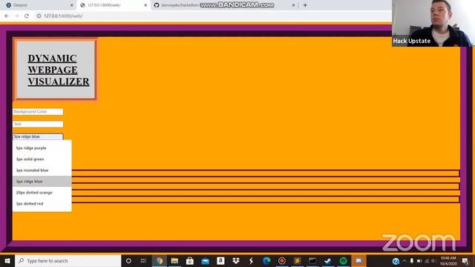Open Amazon app from the taskbar
Image resolution: width=475 pixels, height=267 pixels.
point(220,260)
